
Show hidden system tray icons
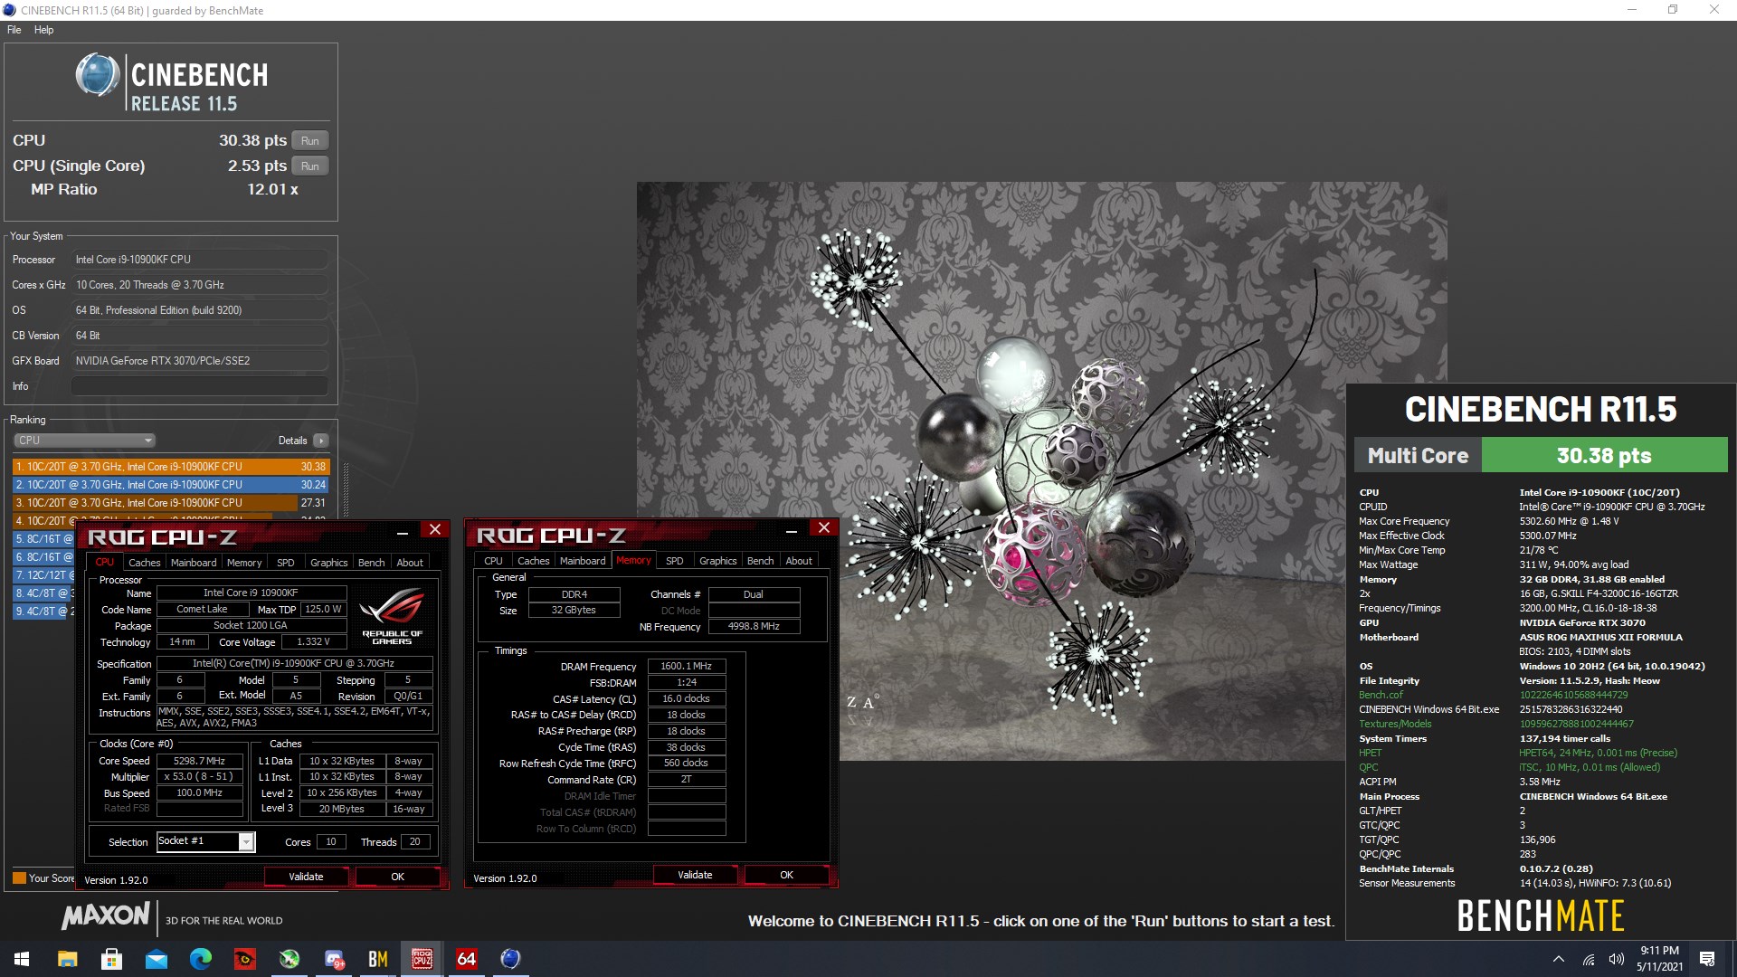[x=1558, y=959]
